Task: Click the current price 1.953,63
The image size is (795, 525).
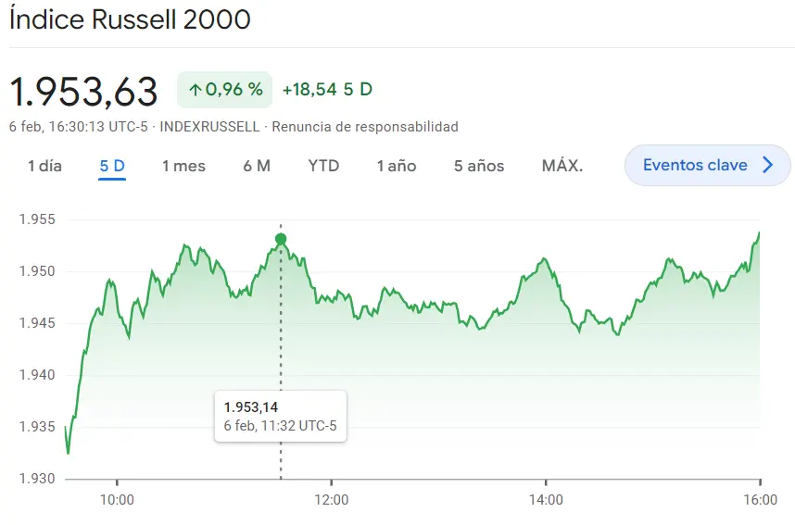Action: coord(84,91)
